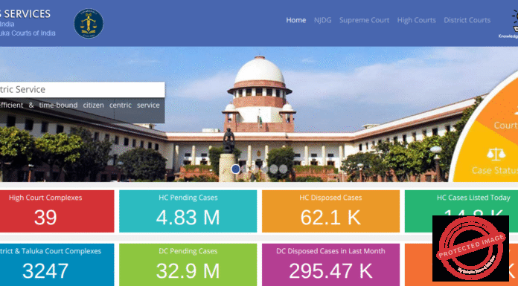Click the "3247" court complexes value
The width and height of the screenshot is (518, 286).
click(45, 271)
